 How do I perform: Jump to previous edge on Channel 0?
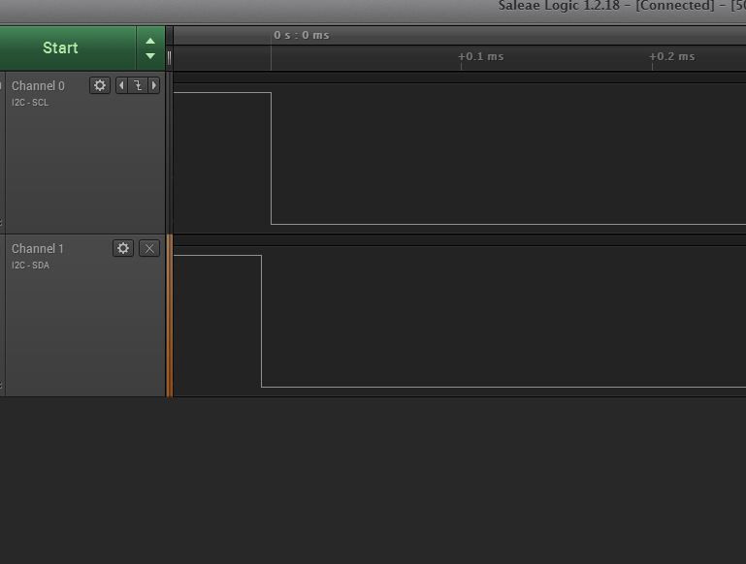122,85
